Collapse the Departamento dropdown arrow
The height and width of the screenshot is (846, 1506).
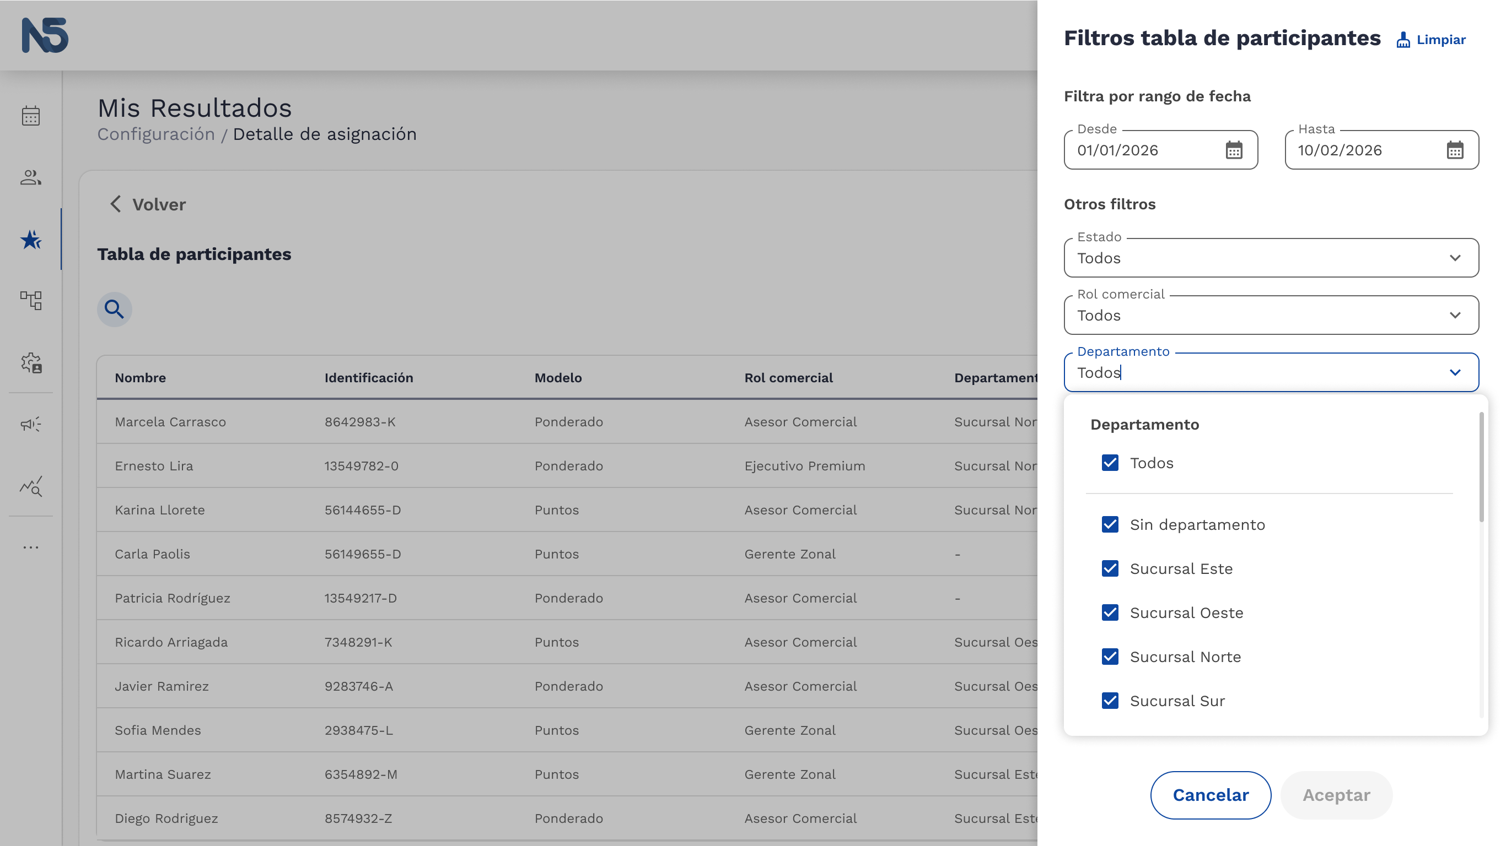tap(1455, 373)
